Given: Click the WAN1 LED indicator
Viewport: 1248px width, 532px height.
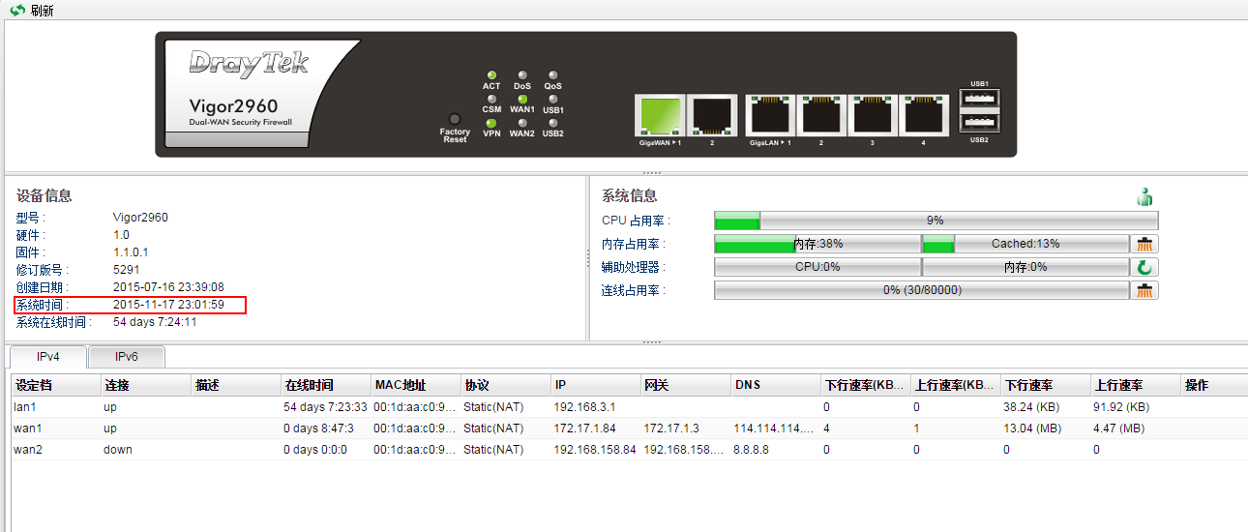Looking at the screenshot, I should tap(522, 99).
